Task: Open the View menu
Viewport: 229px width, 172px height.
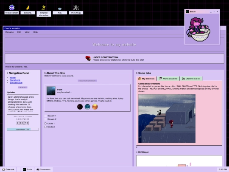Action: pyautogui.click(x=27, y=32)
